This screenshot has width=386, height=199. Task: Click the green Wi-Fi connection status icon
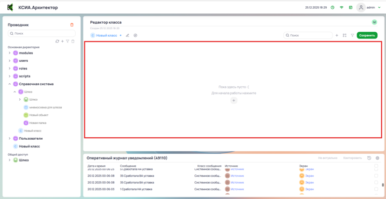point(342,8)
